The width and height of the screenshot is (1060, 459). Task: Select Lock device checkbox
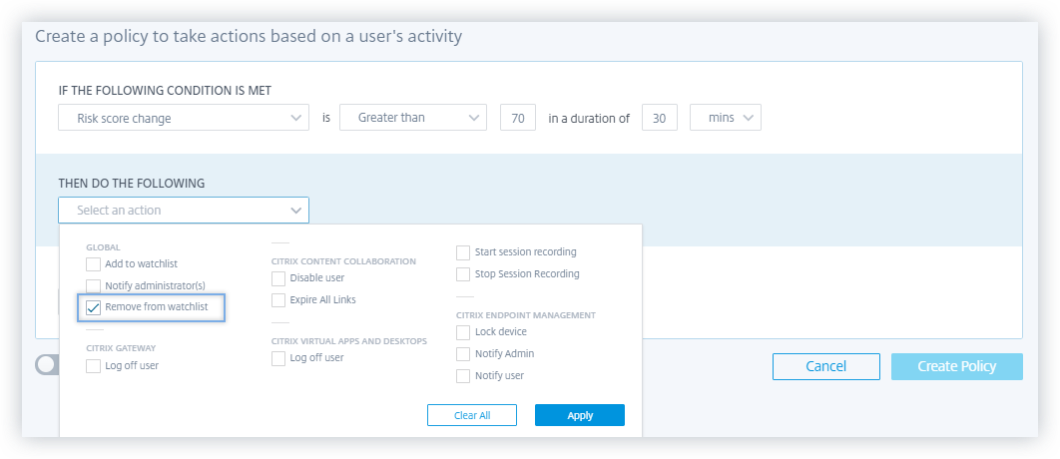pos(463,332)
